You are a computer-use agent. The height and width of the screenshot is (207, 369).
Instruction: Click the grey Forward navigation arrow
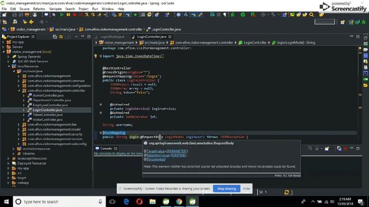pyautogui.click(x=42, y=22)
